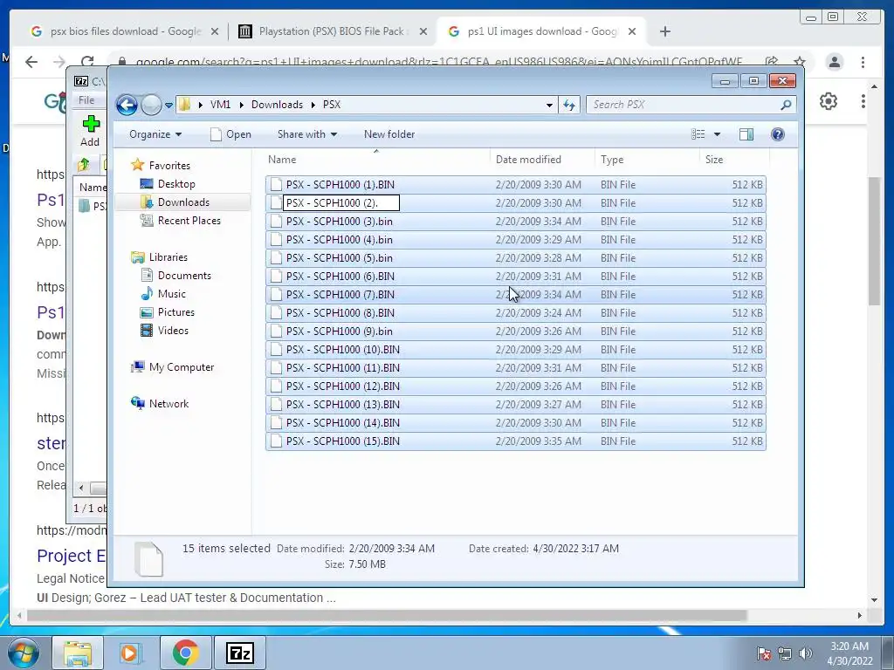
Task: Toggle the preview pane icon
Action: [x=746, y=134]
